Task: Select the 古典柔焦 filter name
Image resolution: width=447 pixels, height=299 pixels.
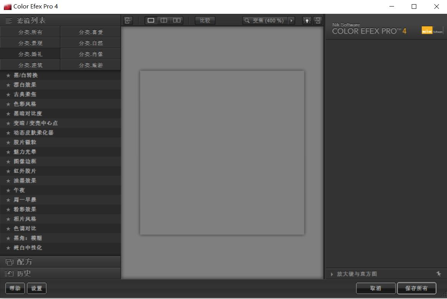Action: coord(25,95)
